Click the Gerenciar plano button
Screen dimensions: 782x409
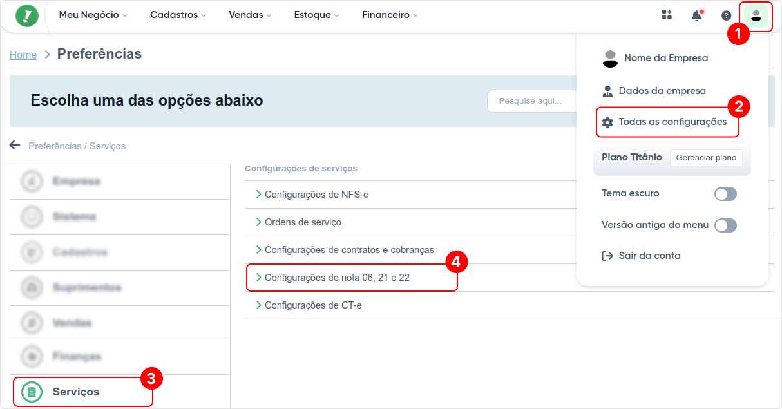[706, 158]
